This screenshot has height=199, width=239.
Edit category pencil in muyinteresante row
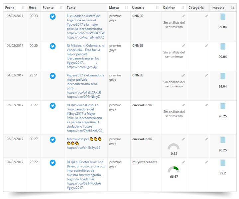click(x=206, y=162)
